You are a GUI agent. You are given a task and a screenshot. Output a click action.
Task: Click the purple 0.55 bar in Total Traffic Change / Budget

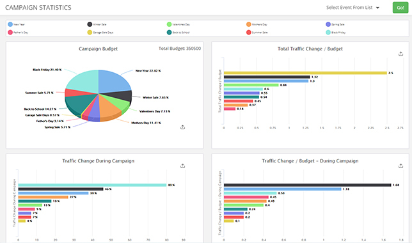pyautogui.click(x=242, y=93)
